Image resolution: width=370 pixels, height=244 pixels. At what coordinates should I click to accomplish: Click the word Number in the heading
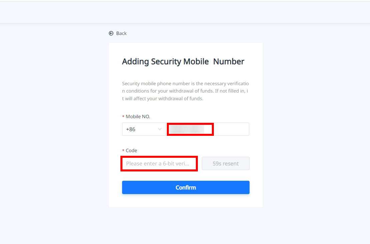229,62
